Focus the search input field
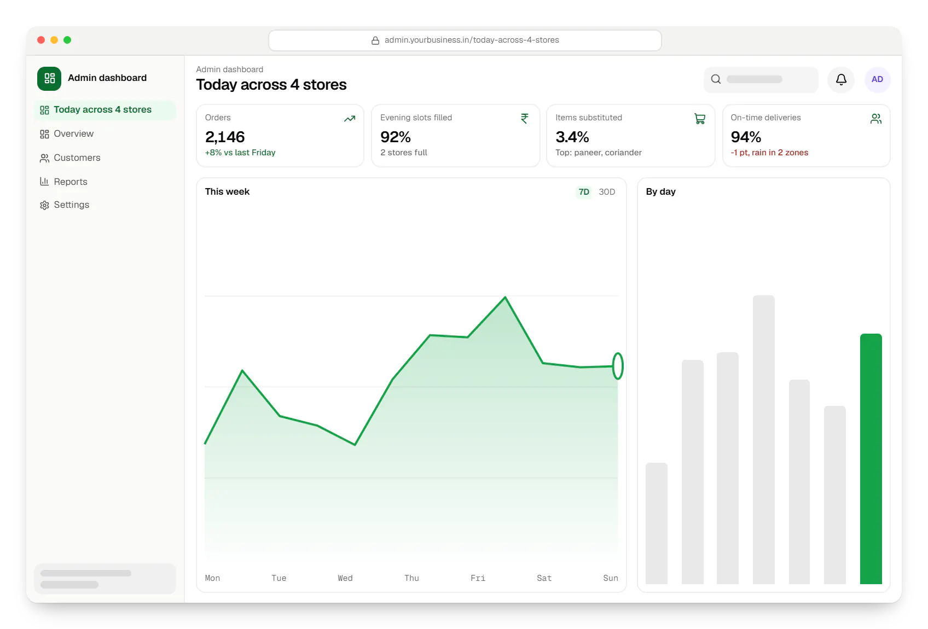 [761, 79]
